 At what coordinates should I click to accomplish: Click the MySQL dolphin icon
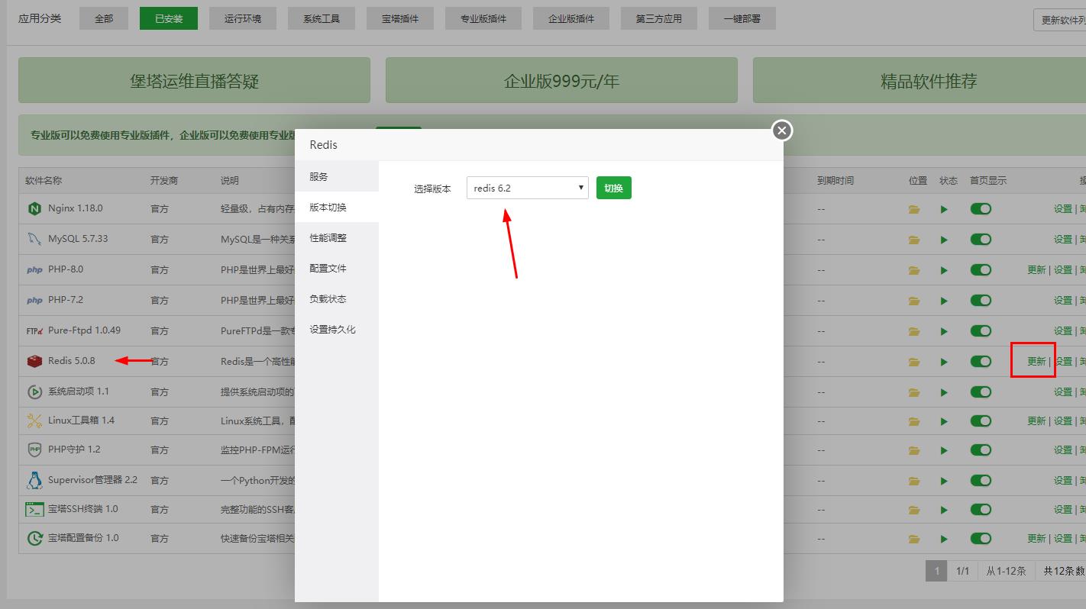click(x=33, y=239)
